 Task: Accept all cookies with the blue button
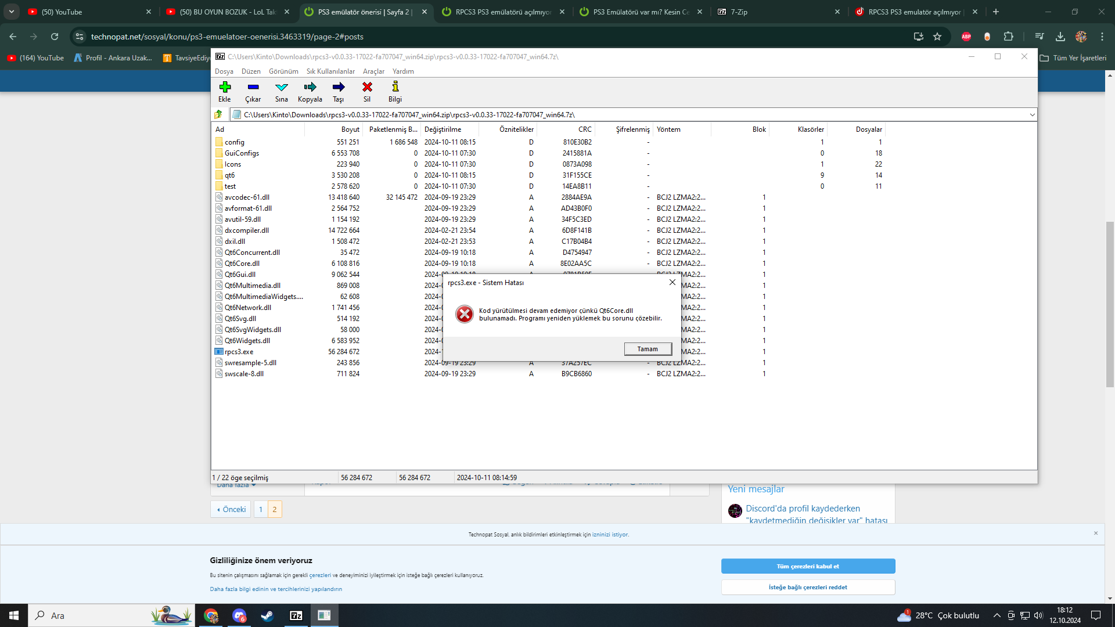(808, 566)
